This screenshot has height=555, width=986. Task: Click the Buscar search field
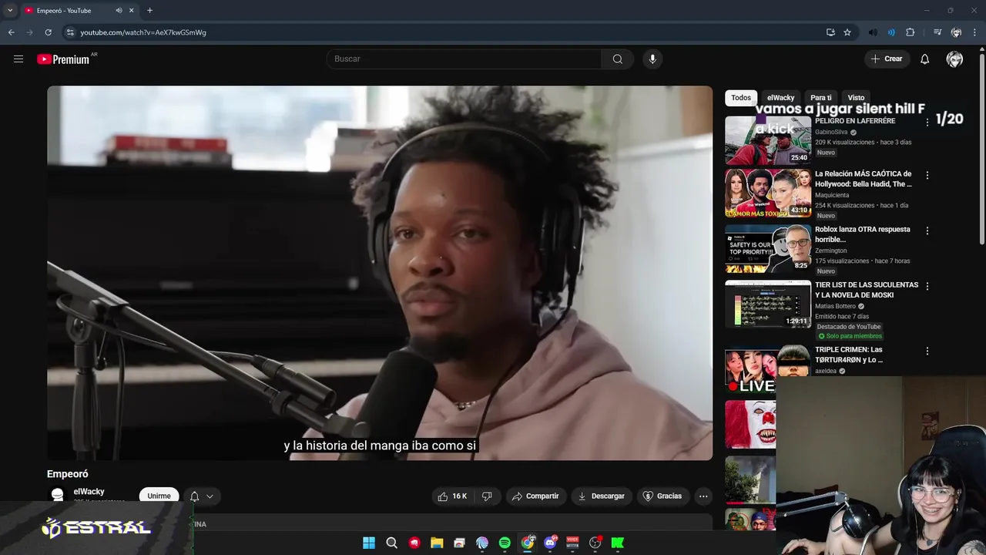pyautogui.click(x=464, y=59)
